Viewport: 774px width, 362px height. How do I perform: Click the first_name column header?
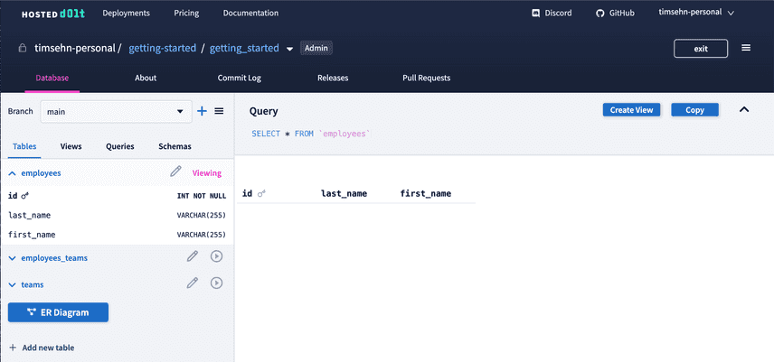[x=426, y=193]
